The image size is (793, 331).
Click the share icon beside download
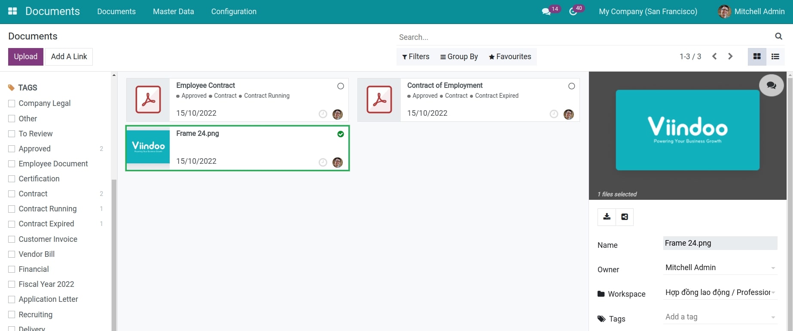pyautogui.click(x=625, y=217)
